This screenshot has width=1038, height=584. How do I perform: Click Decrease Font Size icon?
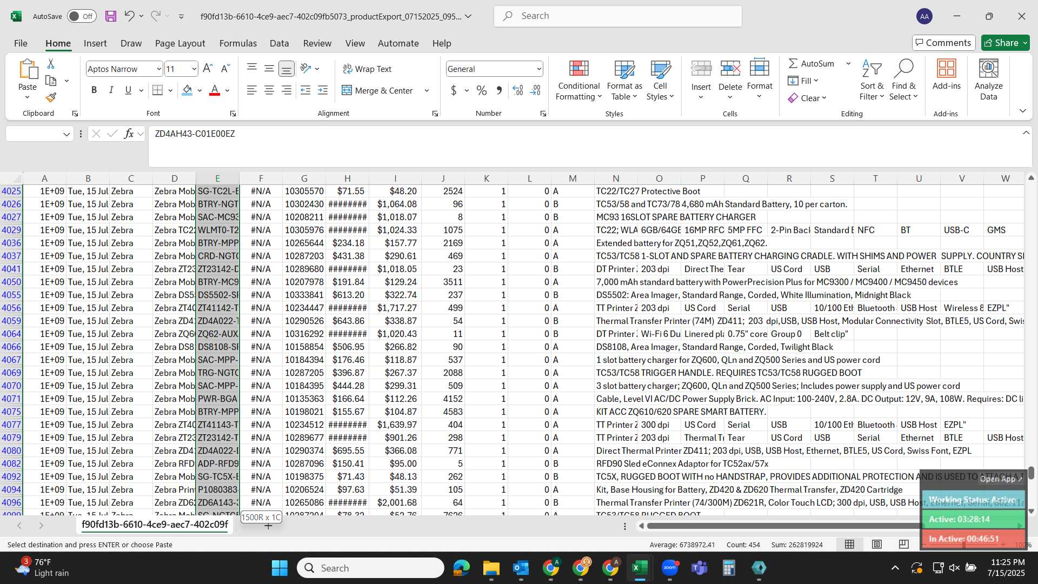226,69
